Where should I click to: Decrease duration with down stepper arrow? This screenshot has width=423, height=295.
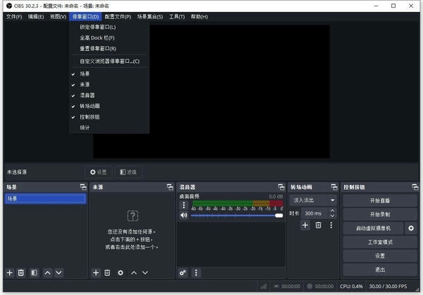point(332,216)
